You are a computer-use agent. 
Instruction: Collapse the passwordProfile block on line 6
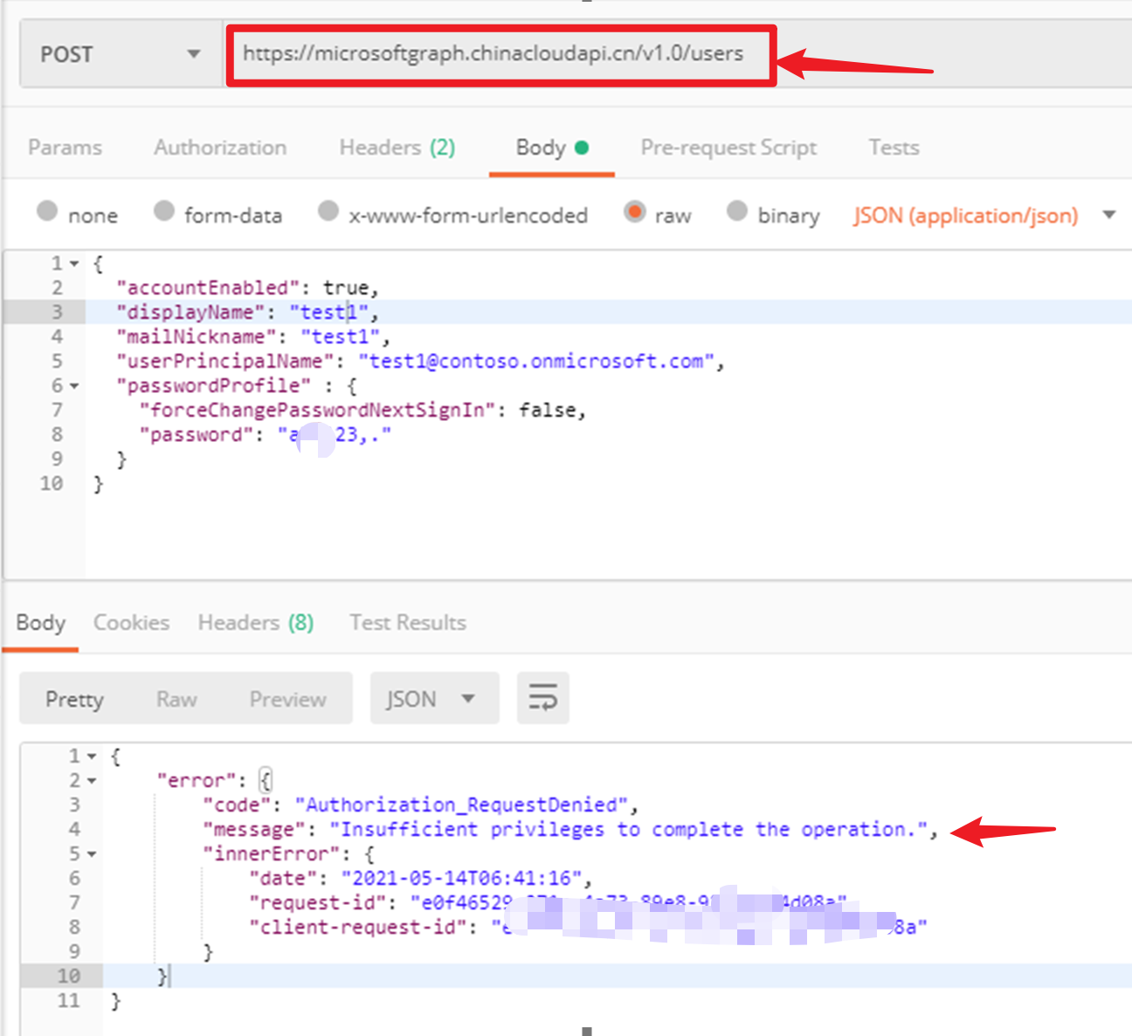[74, 386]
